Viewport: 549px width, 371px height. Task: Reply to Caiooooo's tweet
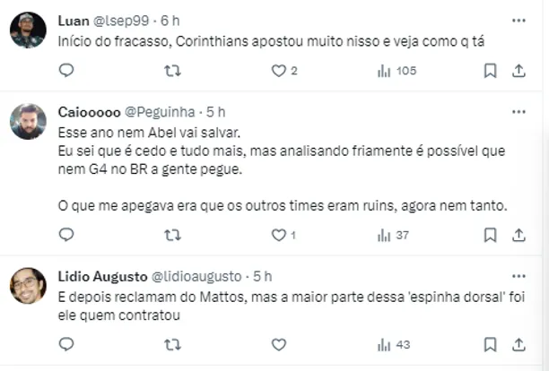[65, 236]
